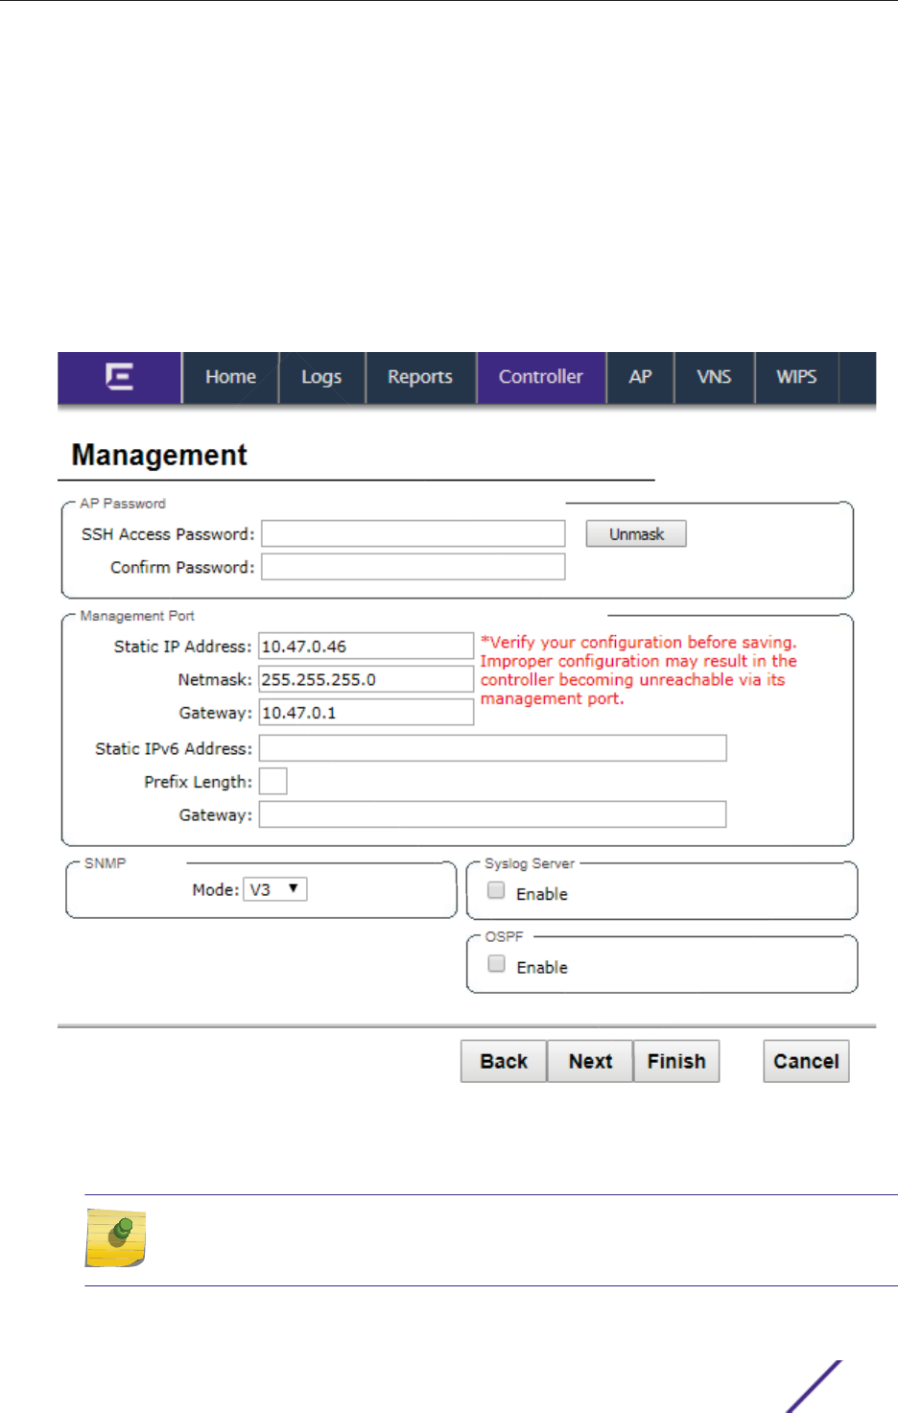Switch to the WIPS tab
This screenshot has width=898, height=1413.
(x=796, y=377)
